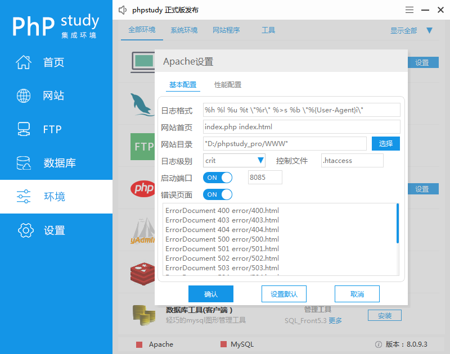The width and height of the screenshot is (450, 354).
Task: Open the 日志级别 crit dropdown
Action: tap(234, 161)
